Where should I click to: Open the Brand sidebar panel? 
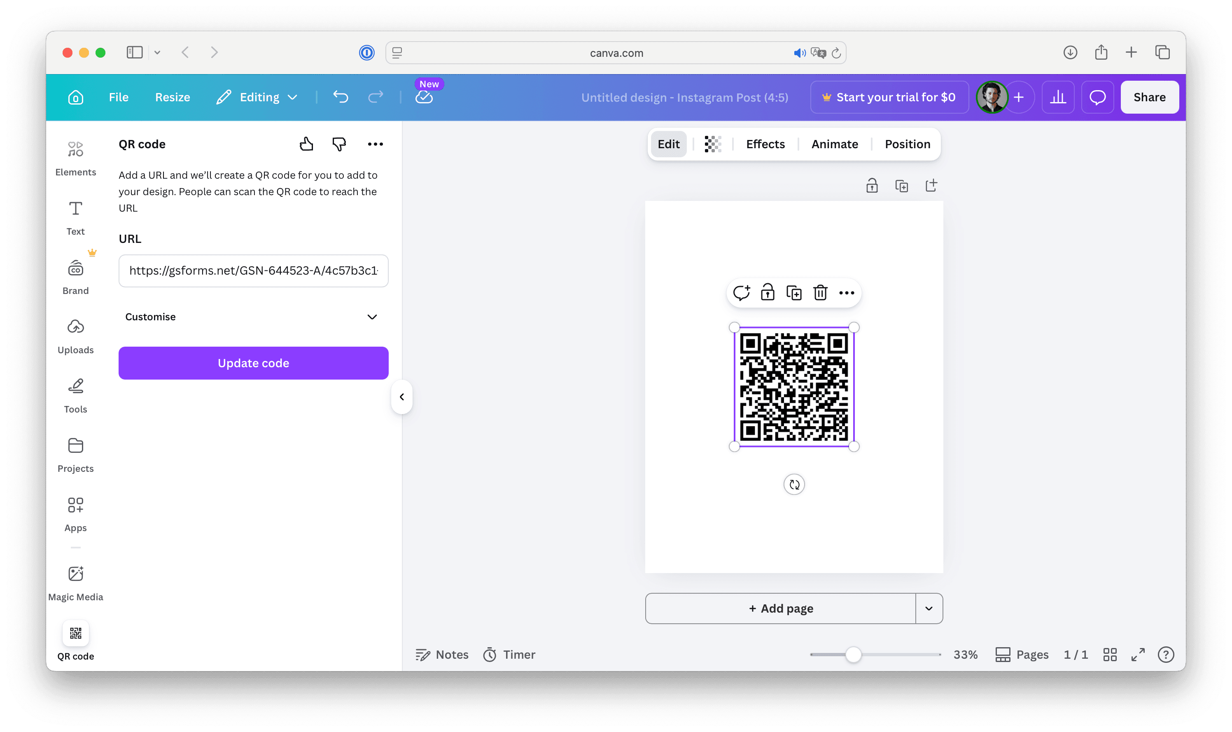point(75,277)
